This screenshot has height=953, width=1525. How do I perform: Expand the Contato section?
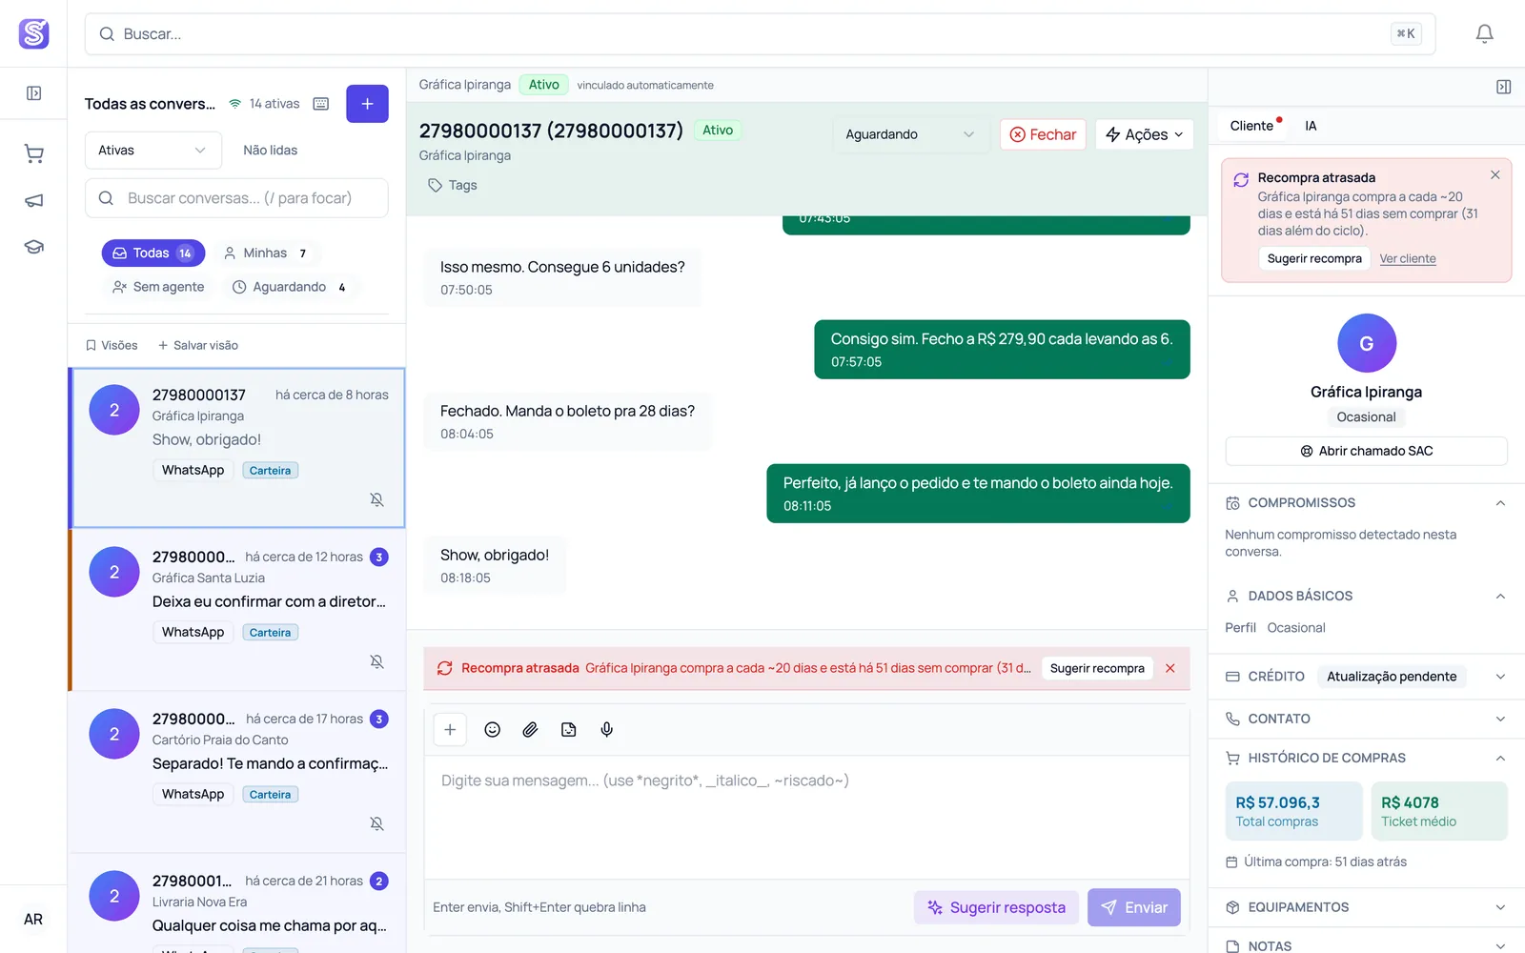pyautogui.click(x=1366, y=719)
